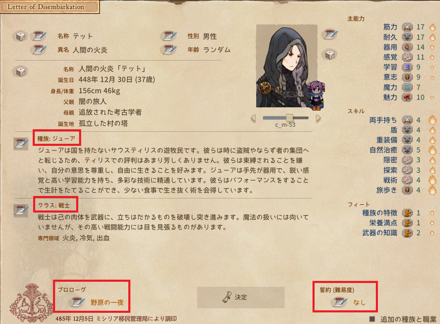Open the race selection icon for ジューア
The width and height of the screenshot is (440, 324).
point(22,143)
